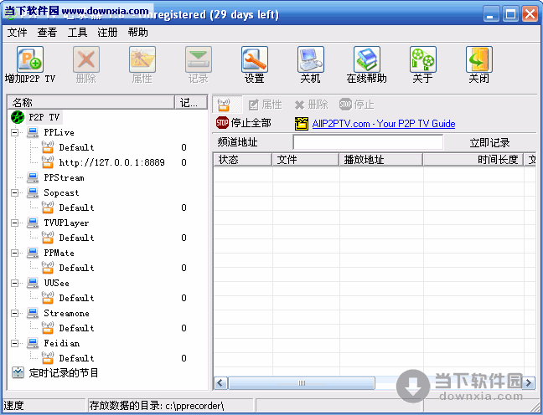Click the 增加P2P TV toolbar icon
Viewport: 543px width, 415px height.
tap(30, 59)
